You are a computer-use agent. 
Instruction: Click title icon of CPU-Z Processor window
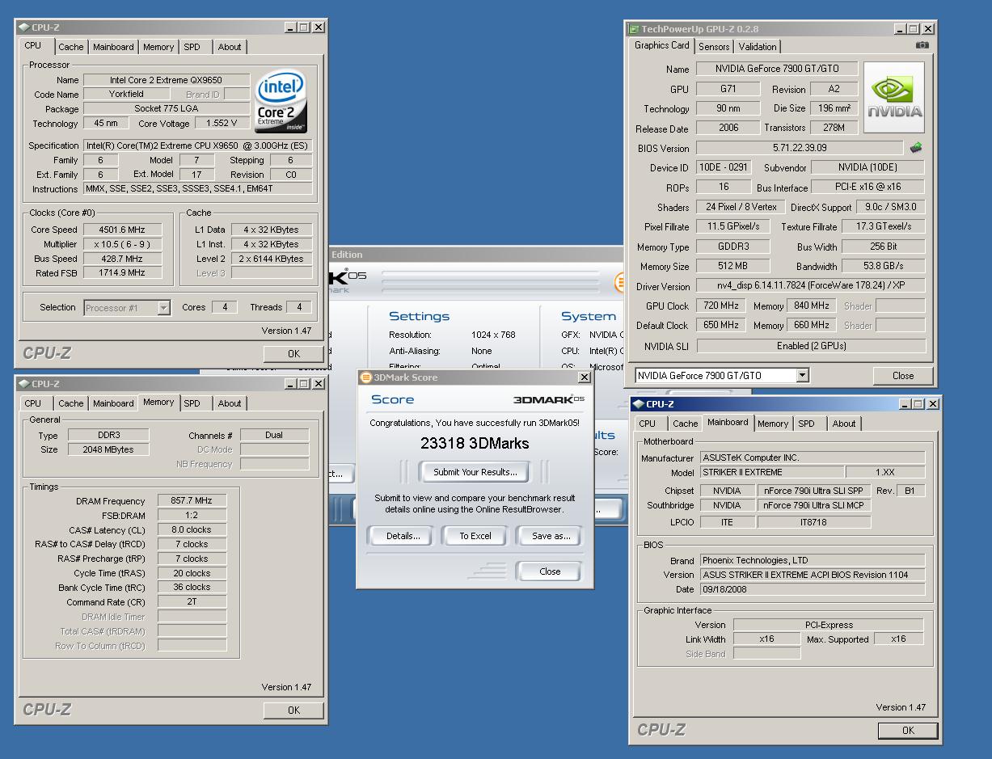[23, 27]
